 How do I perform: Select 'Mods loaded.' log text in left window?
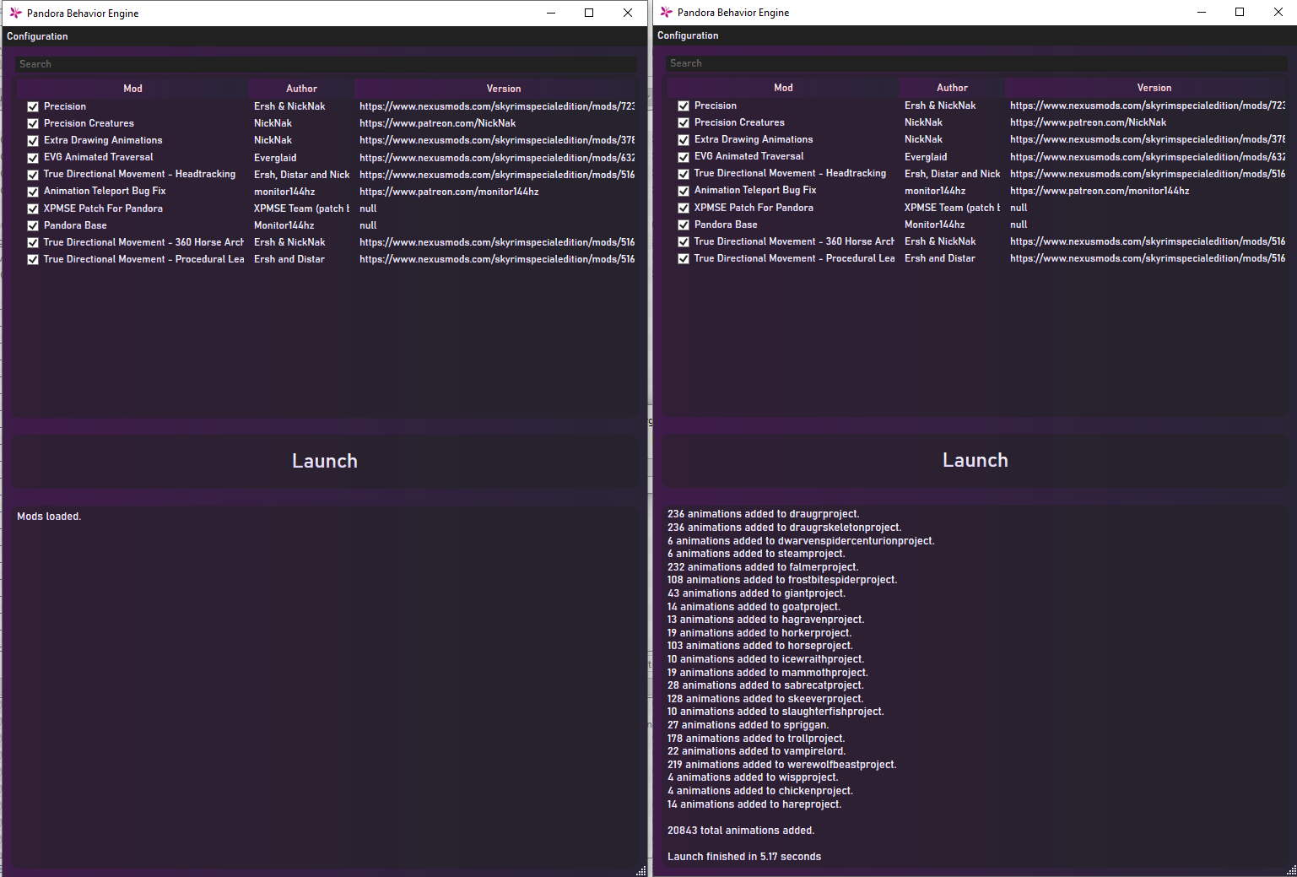point(49,517)
